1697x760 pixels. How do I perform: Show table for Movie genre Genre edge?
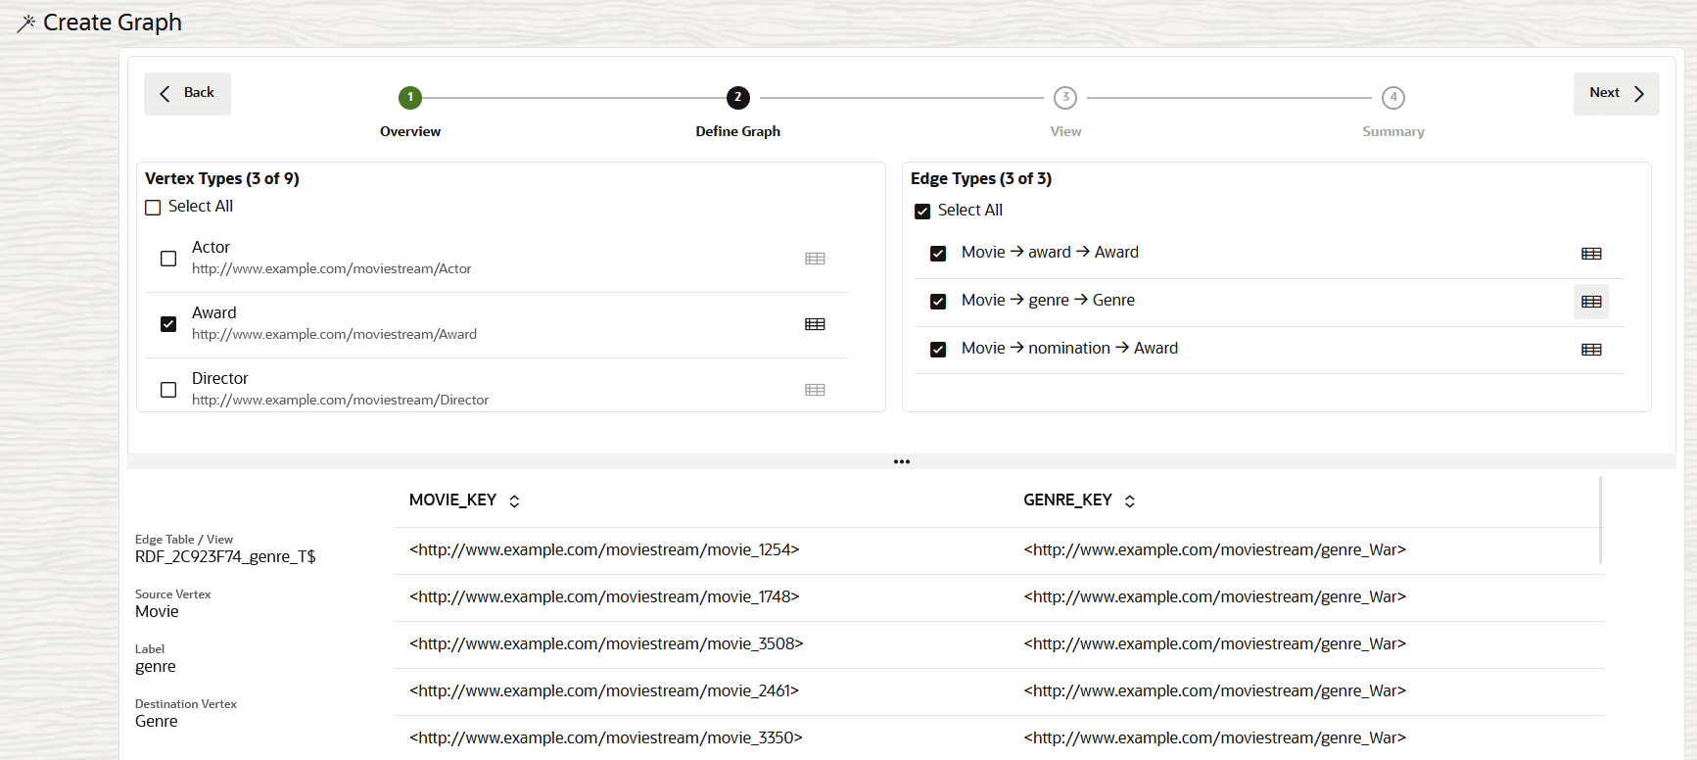1591,302
